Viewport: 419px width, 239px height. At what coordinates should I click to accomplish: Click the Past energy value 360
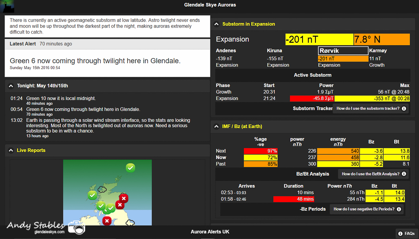tap(338, 164)
